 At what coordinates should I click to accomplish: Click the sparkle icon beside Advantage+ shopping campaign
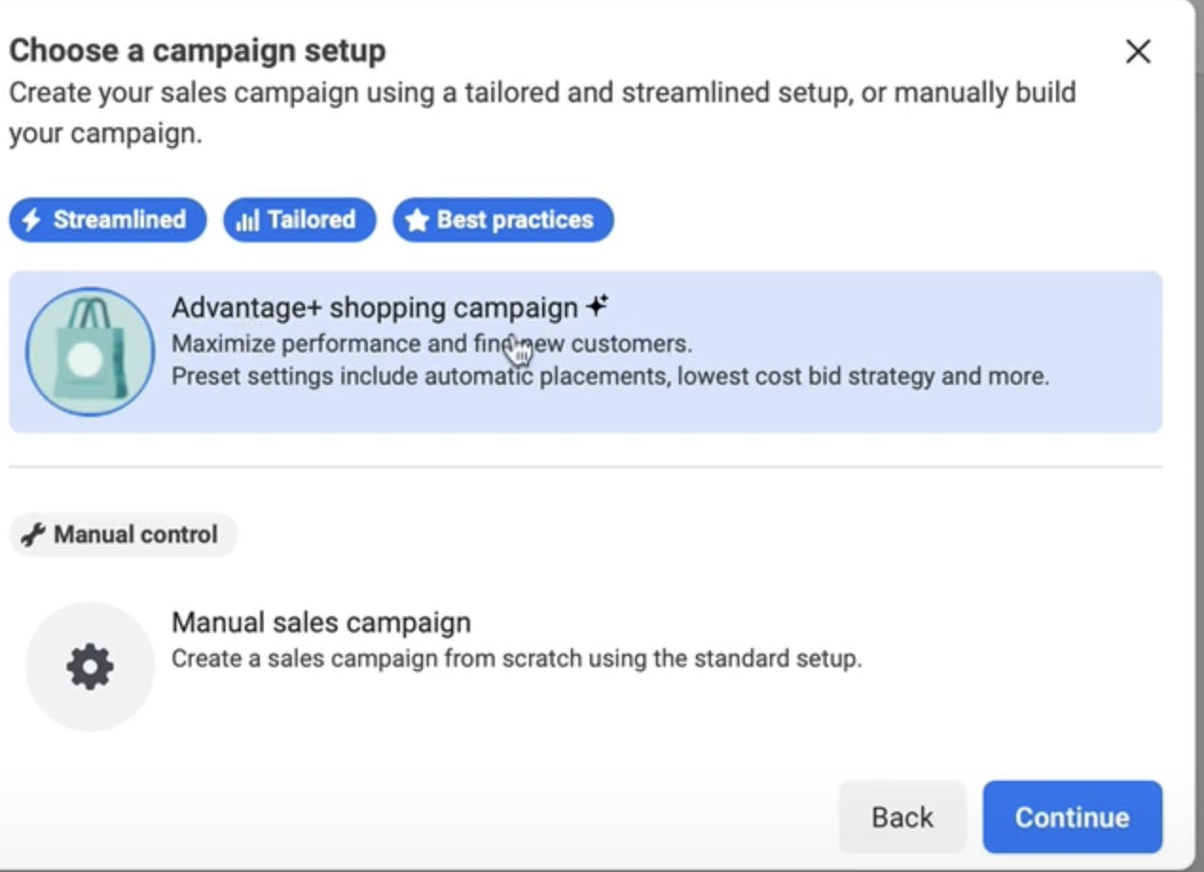coord(596,306)
